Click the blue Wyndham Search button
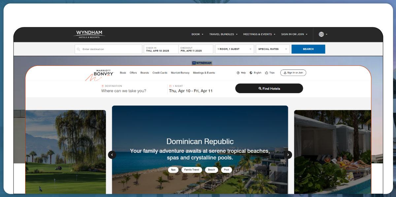The image size is (396, 197). click(308, 49)
